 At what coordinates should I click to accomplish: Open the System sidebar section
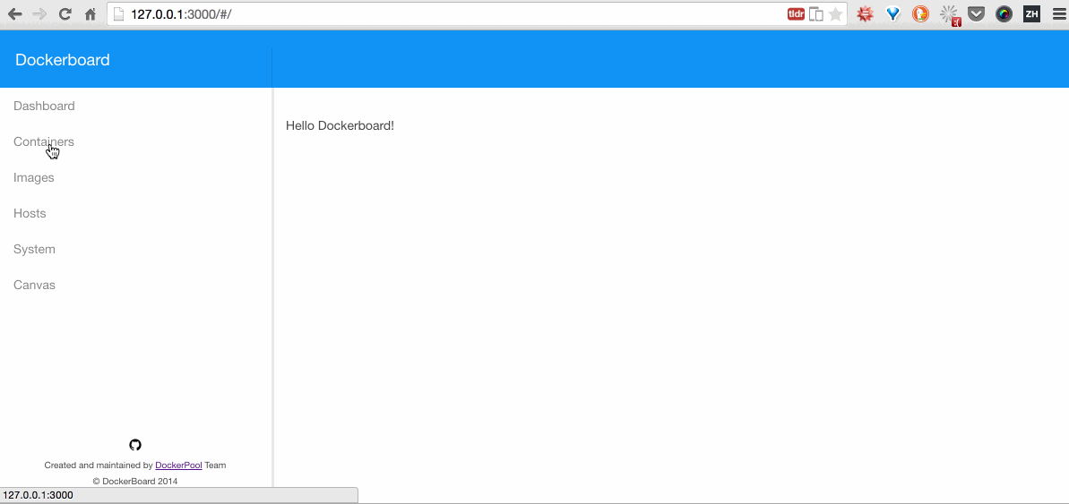click(x=34, y=249)
